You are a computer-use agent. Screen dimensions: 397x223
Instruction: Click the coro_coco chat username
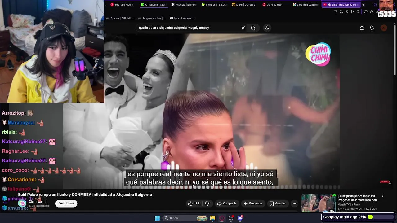(15, 170)
